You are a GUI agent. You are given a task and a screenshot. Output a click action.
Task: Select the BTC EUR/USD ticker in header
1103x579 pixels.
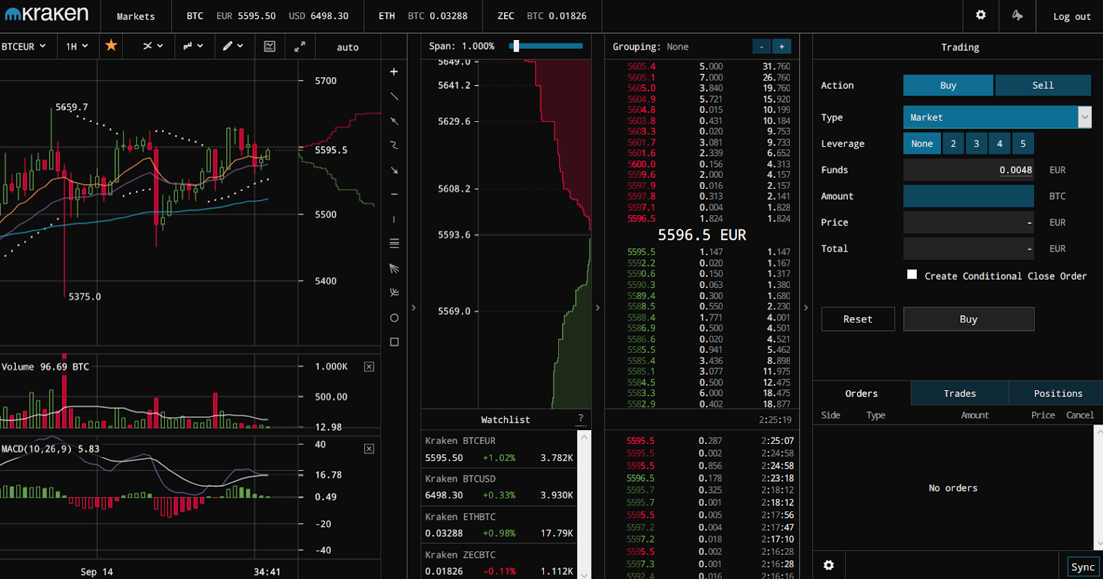pos(267,16)
